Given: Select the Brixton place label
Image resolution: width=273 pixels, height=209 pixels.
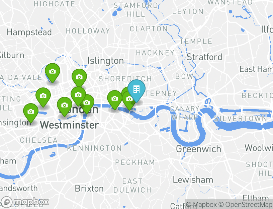Looking at the screenshot, I should point(89,189).
